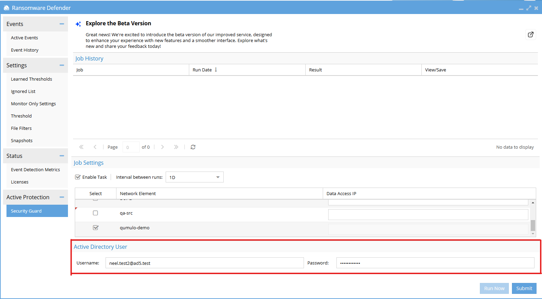The width and height of the screenshot is (542, 299).
Task: Click the qumulo-demo row text
Action: coord(135,228)
